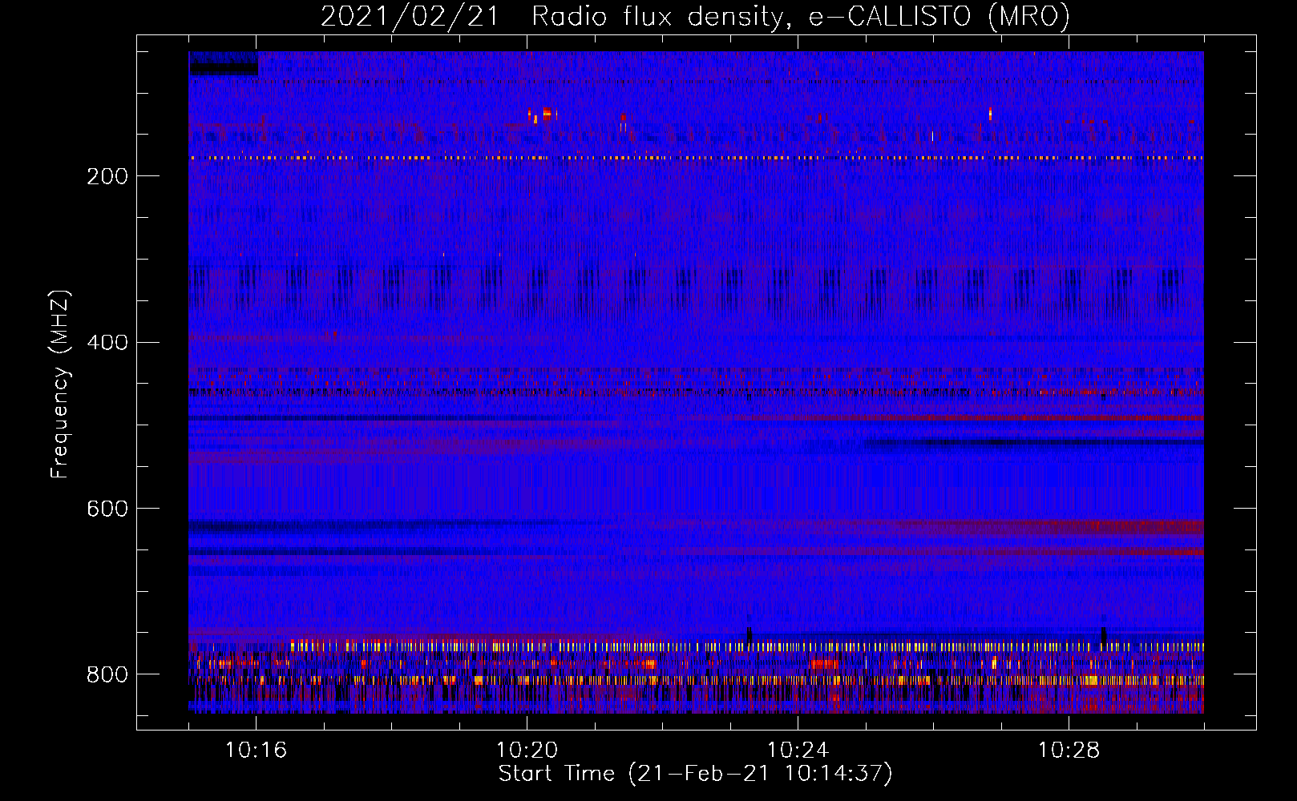Click the 10:24 time tick label
This screenshot has height=801, width=1297.
click(798, 751)
